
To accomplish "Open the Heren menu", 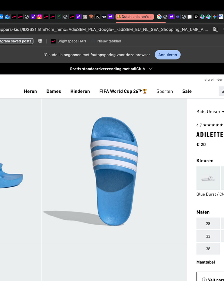I will click(x=31, y=91).
